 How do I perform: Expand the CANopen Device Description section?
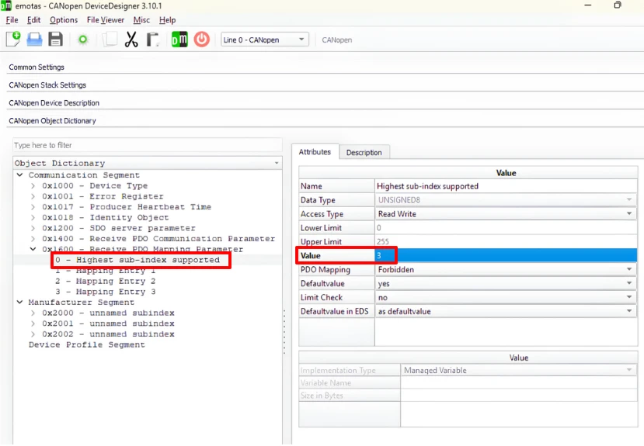54,103
